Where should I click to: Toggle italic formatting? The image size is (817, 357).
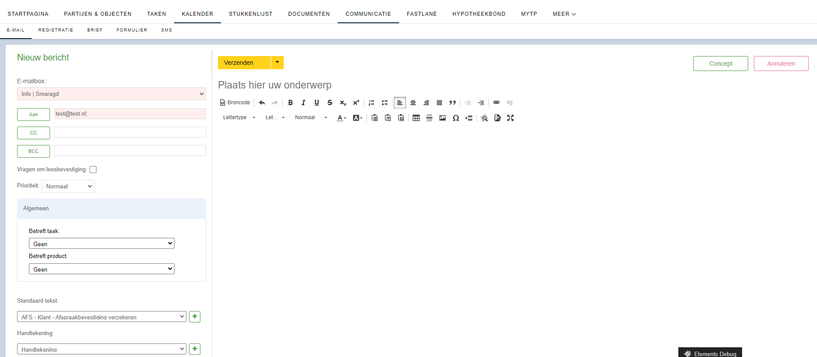pos(303,103)
